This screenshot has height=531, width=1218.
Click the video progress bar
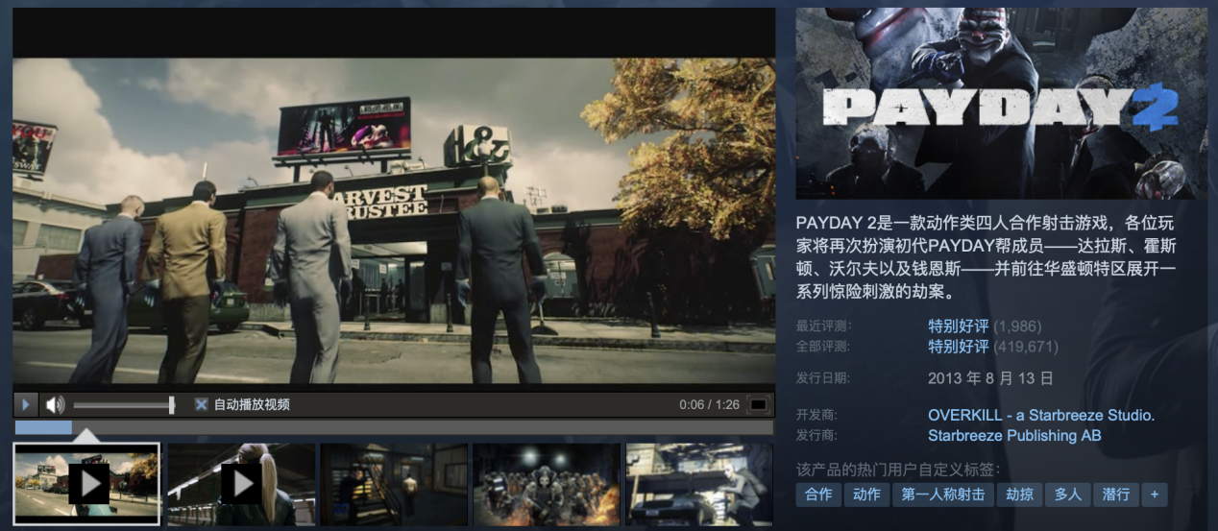[394, 427]
